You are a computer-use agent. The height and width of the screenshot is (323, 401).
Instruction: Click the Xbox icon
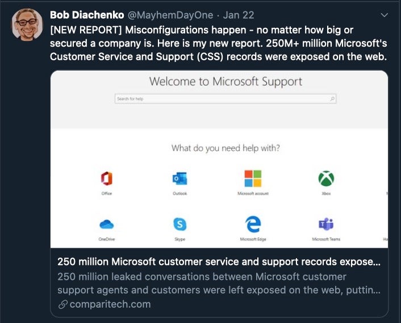325,179
